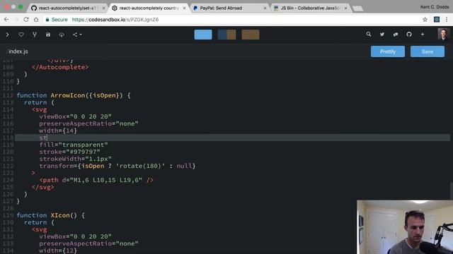Click the stroke="#979797" line
The width and height of the screenshot is (453, 254).
69,152
